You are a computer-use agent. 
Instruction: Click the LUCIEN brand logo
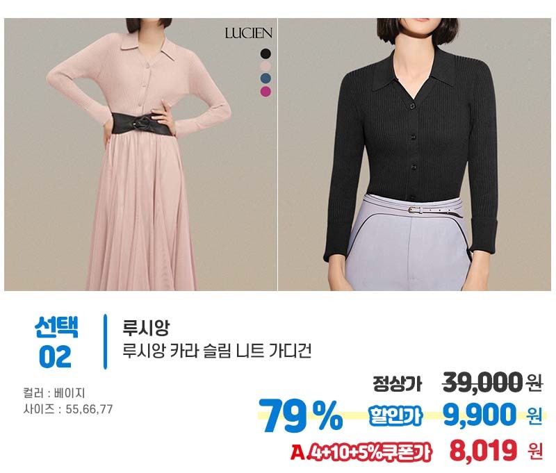click(249, 33)
